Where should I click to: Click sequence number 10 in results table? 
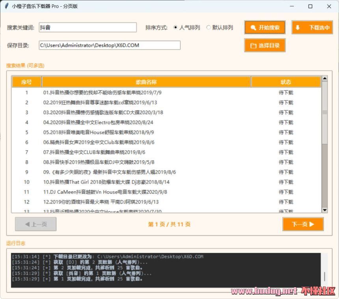point(26,182)
